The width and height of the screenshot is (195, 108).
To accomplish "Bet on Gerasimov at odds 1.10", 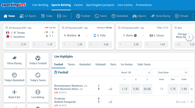I will click(x=44, y=45).
